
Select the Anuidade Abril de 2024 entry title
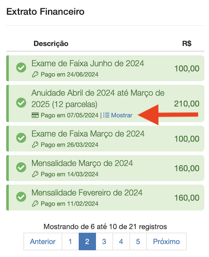(98, 98)
